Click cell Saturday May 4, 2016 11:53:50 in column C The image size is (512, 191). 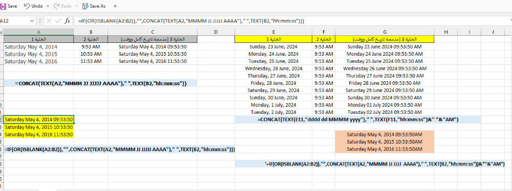(x=153, y=61)
